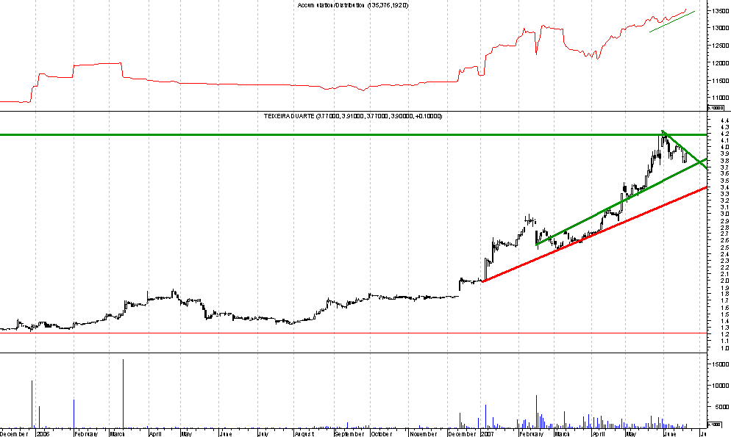
Task: Select the 11000 label on indicator scale
Action: 721,98
